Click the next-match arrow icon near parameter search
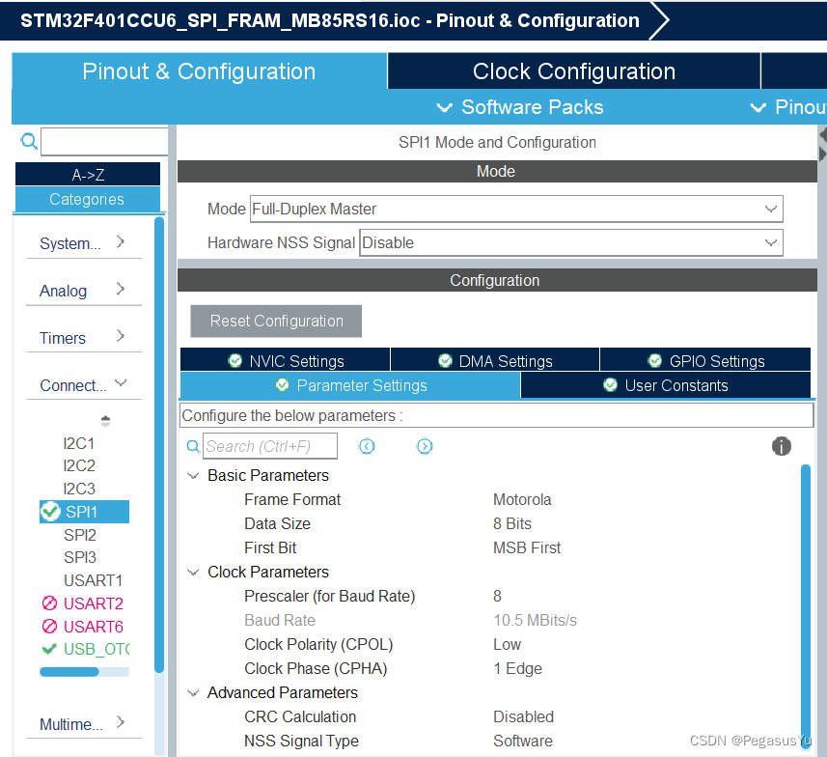The image size is (827, 757). (x=425, y=446)
